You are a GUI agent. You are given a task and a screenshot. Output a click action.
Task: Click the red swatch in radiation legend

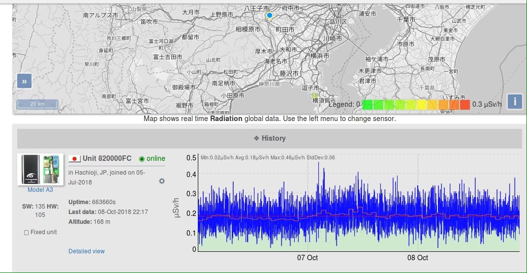tap(465, 104)
